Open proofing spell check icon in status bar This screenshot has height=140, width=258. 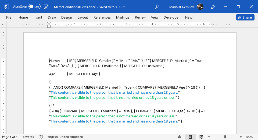pyautogui.click(x=41, y=137)
